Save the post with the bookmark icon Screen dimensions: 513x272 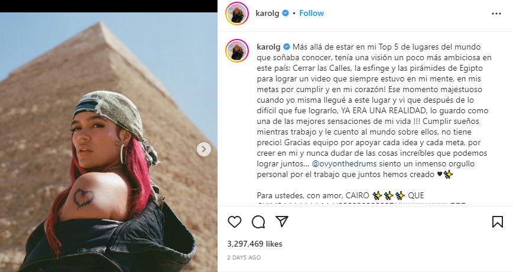497,222
